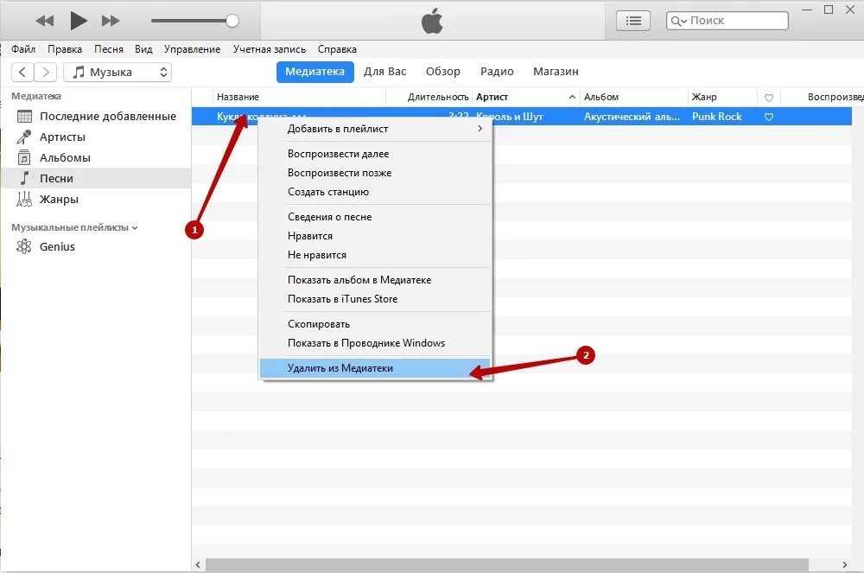The width and height of the screenshot is (864, 573).
Task: Choose Показать альбом в Медиатеке
Action: (x=375, y=280)
